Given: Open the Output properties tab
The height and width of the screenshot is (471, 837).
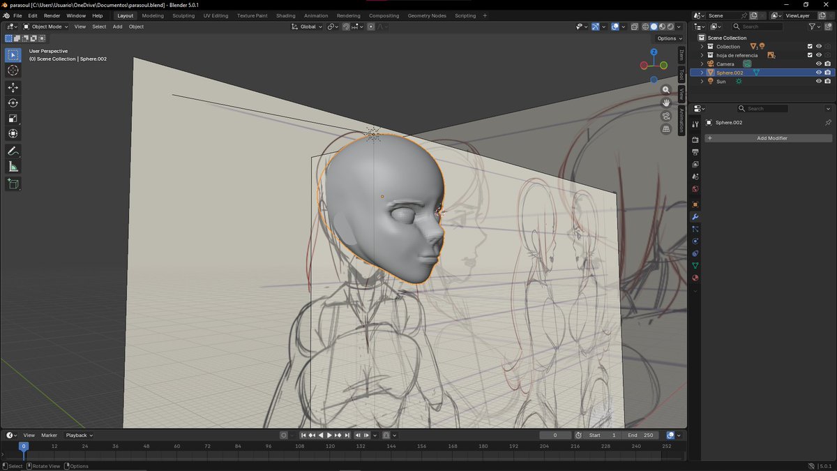Looking at the screenshot, I should click(695, 152).
